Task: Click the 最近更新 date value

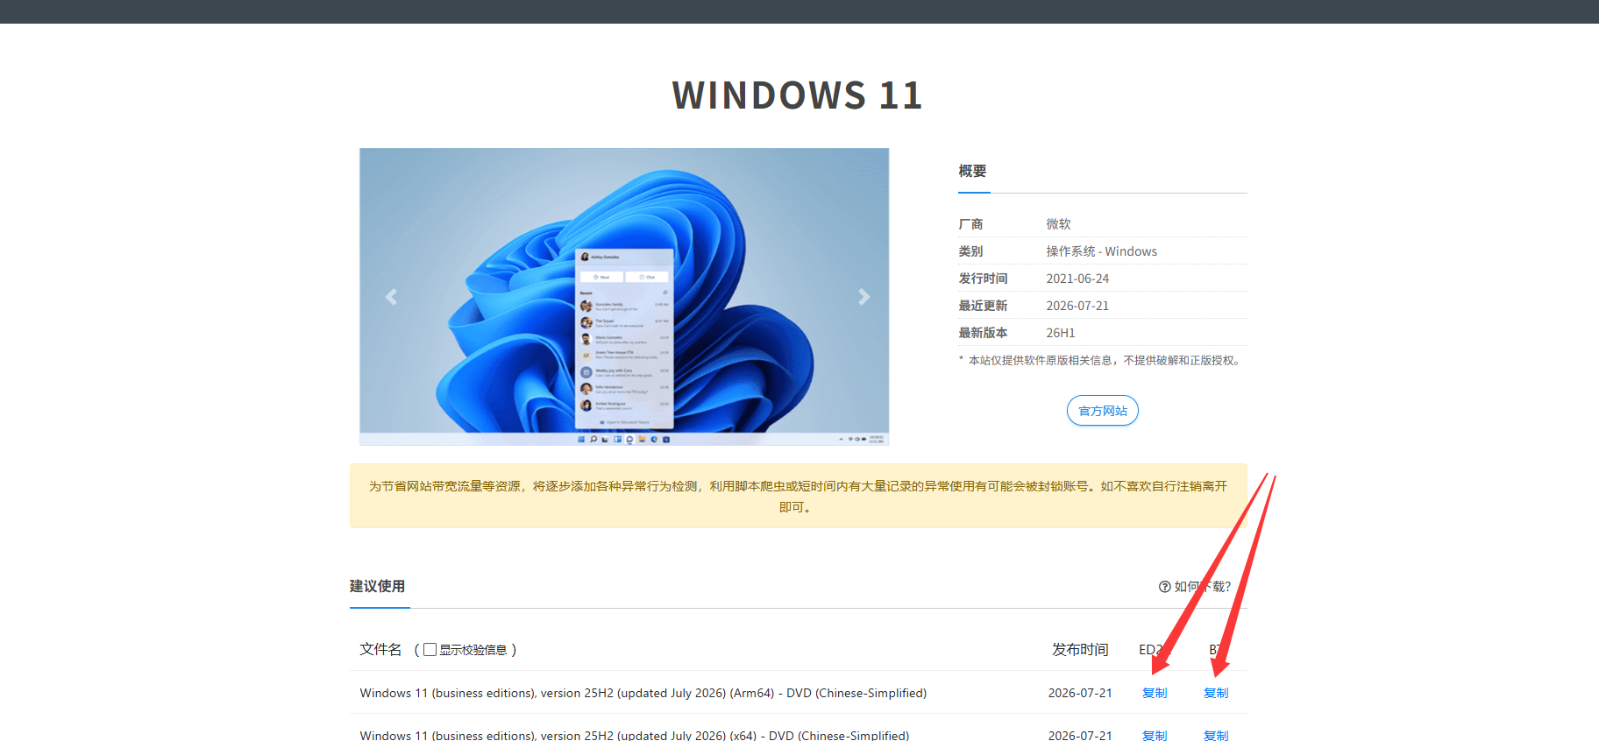Action: tap(1077, 306)
